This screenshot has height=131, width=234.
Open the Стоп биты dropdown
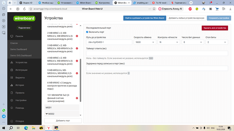217,42
